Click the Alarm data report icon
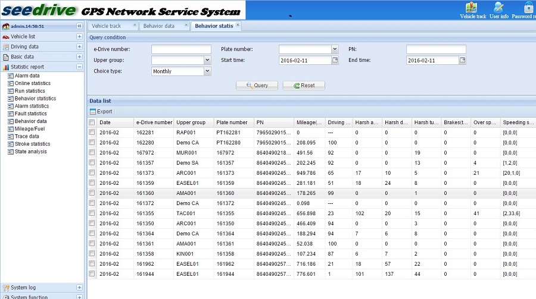This screenshot has width=536, height=299. click(10, 75)
